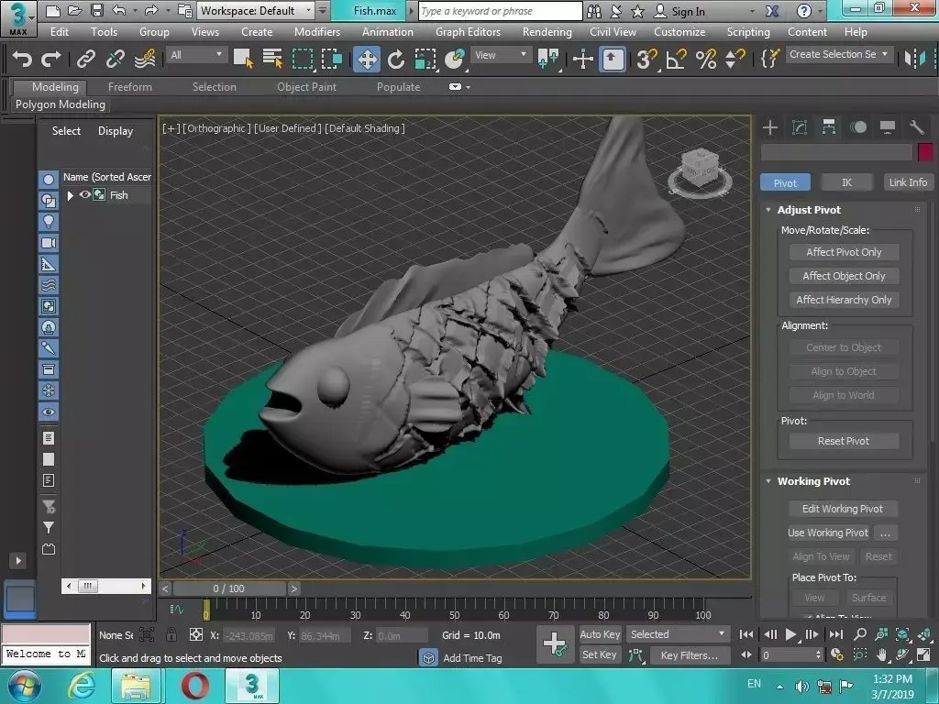
Task: Open the Hierarchy panel tab icon
Action: [829, 126]
